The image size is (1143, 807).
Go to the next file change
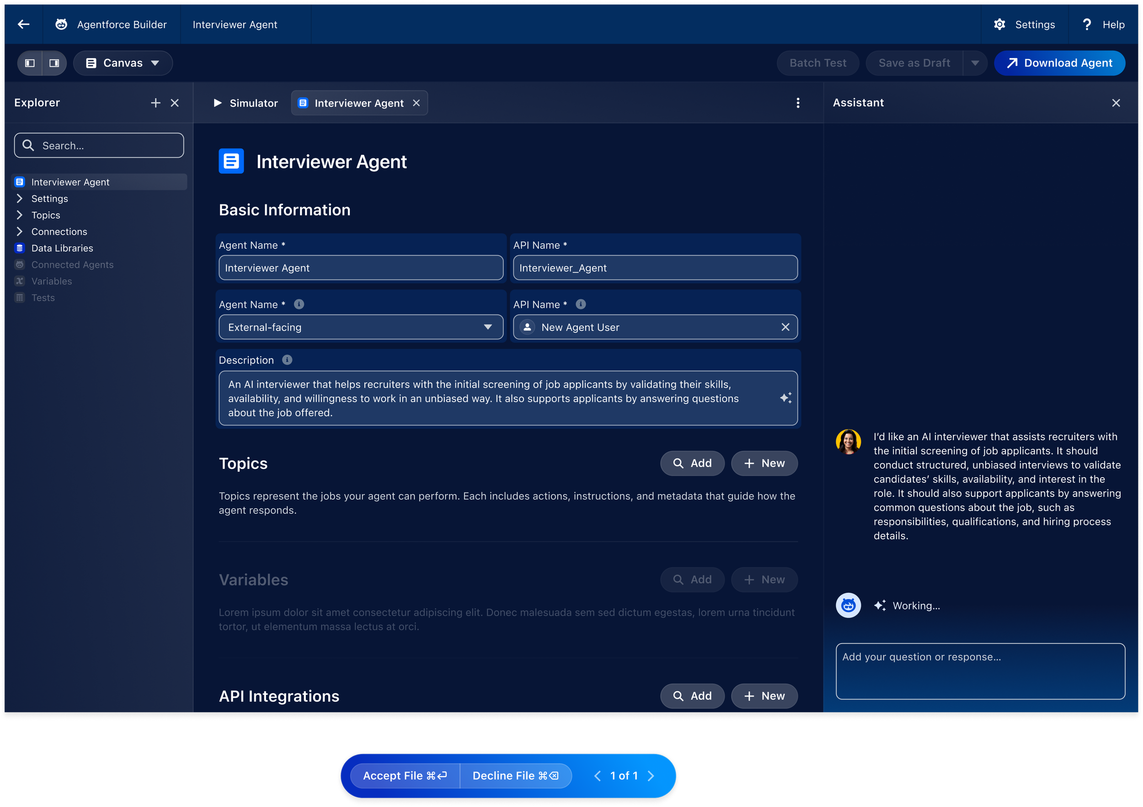tap(650, 775)
